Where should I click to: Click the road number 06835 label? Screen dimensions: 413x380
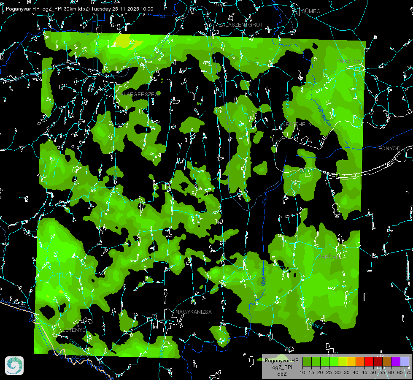(x=76, y=345)
